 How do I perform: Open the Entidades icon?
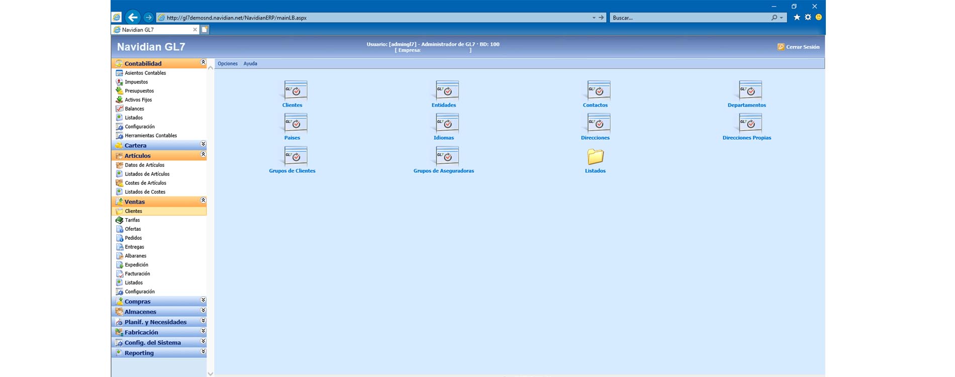tap(447, 91)
